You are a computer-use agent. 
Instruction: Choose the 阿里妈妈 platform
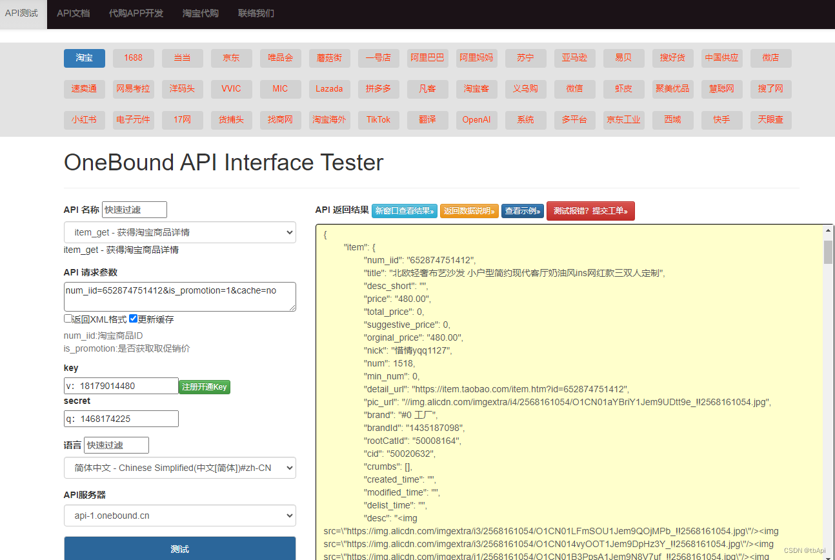477,58
